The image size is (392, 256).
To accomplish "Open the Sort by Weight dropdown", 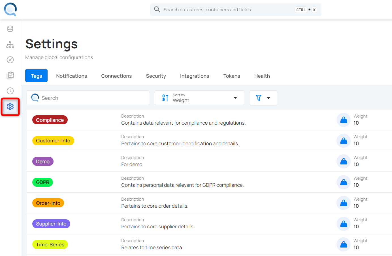I will pyautogui.click(x=199, y=98).
